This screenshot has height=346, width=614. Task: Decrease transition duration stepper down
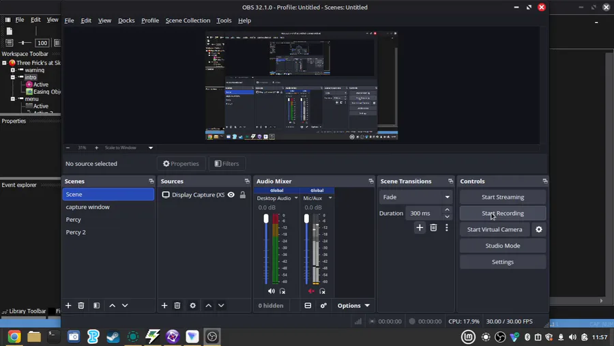click(447, 217)
